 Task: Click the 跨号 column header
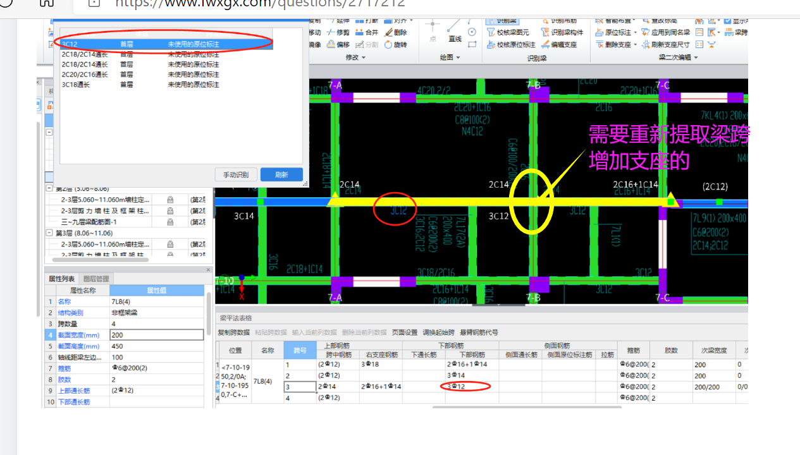click(300, 350)
